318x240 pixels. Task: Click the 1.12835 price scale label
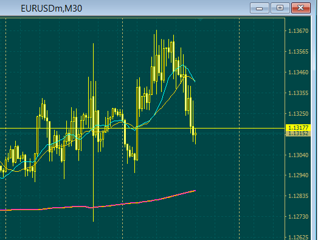(x=298, y=196)
